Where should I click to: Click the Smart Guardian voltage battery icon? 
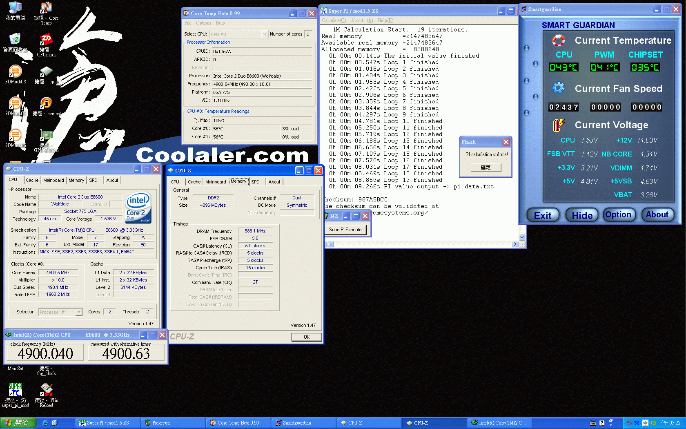point(558,125)
